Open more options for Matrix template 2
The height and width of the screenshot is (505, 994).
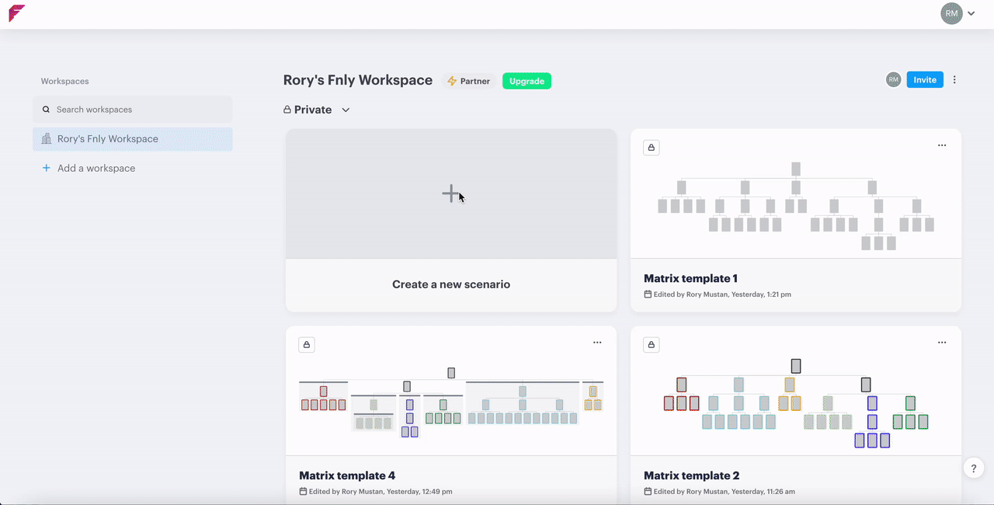click(942, 343)
